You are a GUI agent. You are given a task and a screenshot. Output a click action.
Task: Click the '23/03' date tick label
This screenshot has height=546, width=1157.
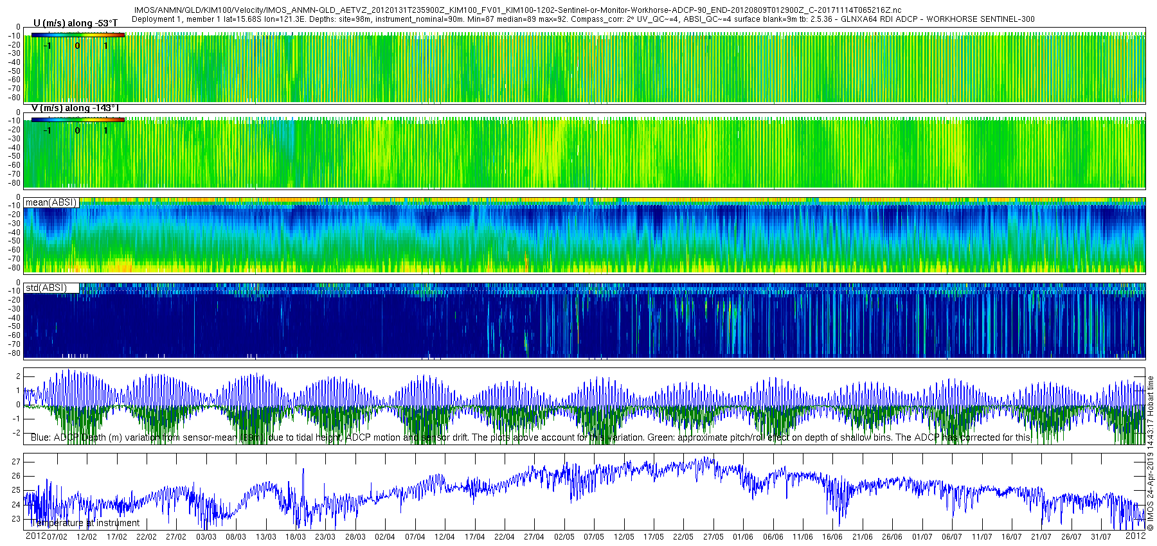[325, 536]
